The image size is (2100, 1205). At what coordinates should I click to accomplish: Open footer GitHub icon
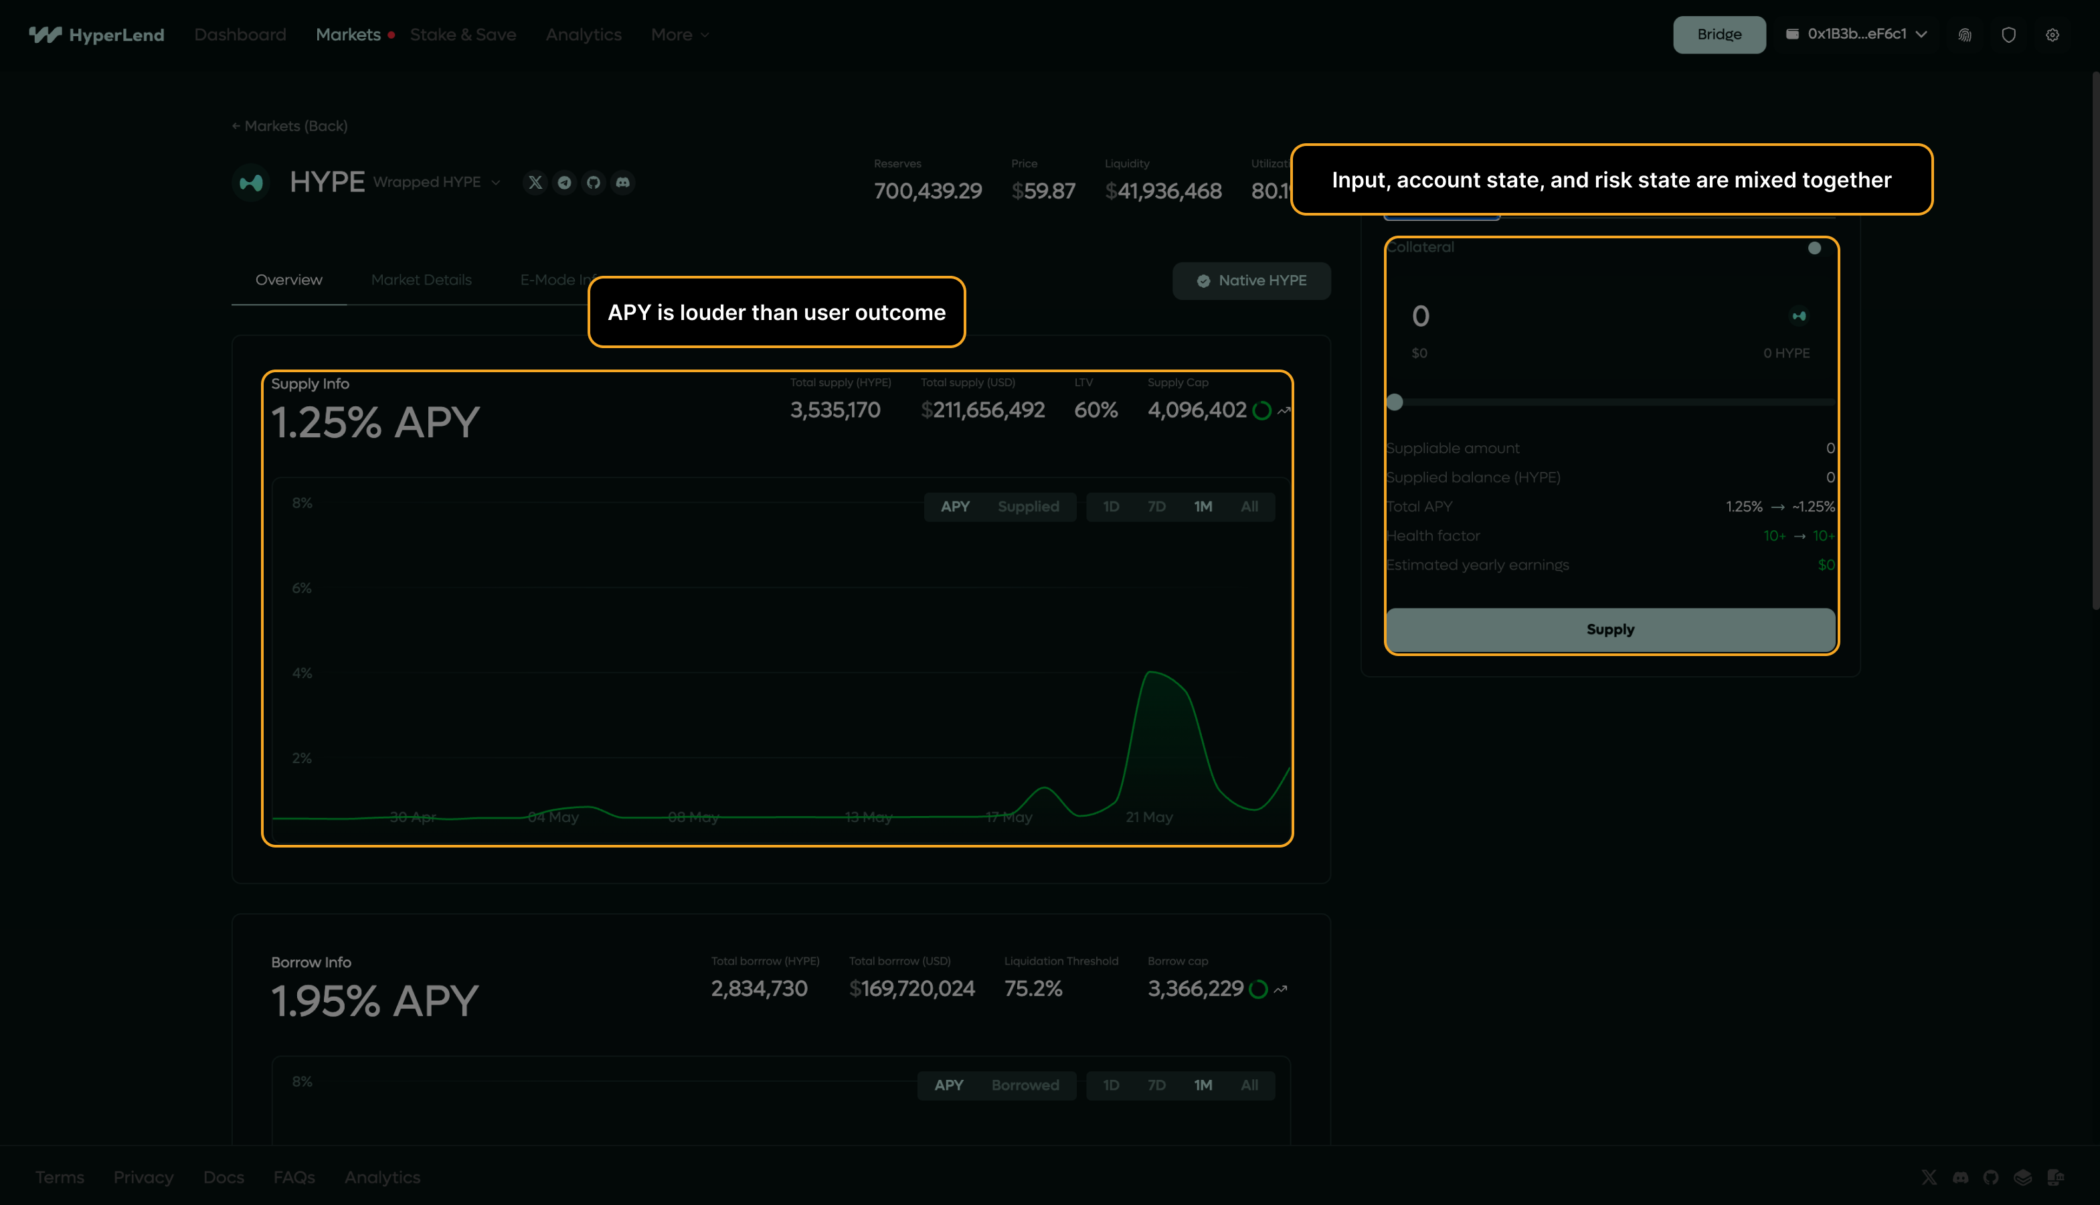point(1992,1177)
